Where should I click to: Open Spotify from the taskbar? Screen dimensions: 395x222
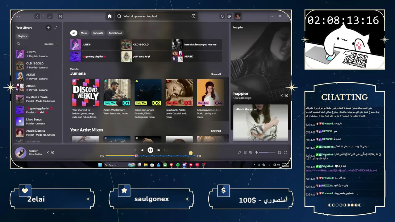click(x=178, y=165)
